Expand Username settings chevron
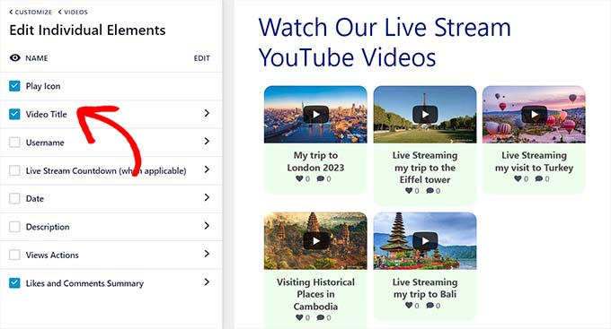The height and width of the screenshot is (329, 611). pyautogui.click(x=207, y=141)
